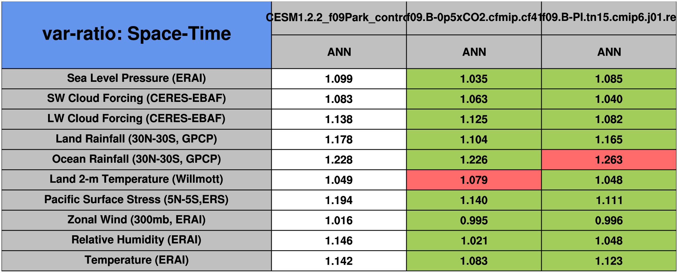The image size is (678, 273).
Task: Click the Zonal Wind (300mb, ERAI) label
Action: 136,220
